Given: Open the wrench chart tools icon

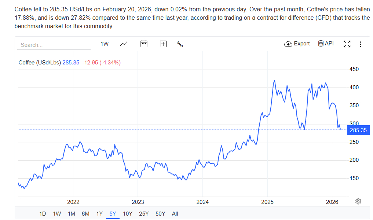Looking at the screenshot, I should coord(180,44).
